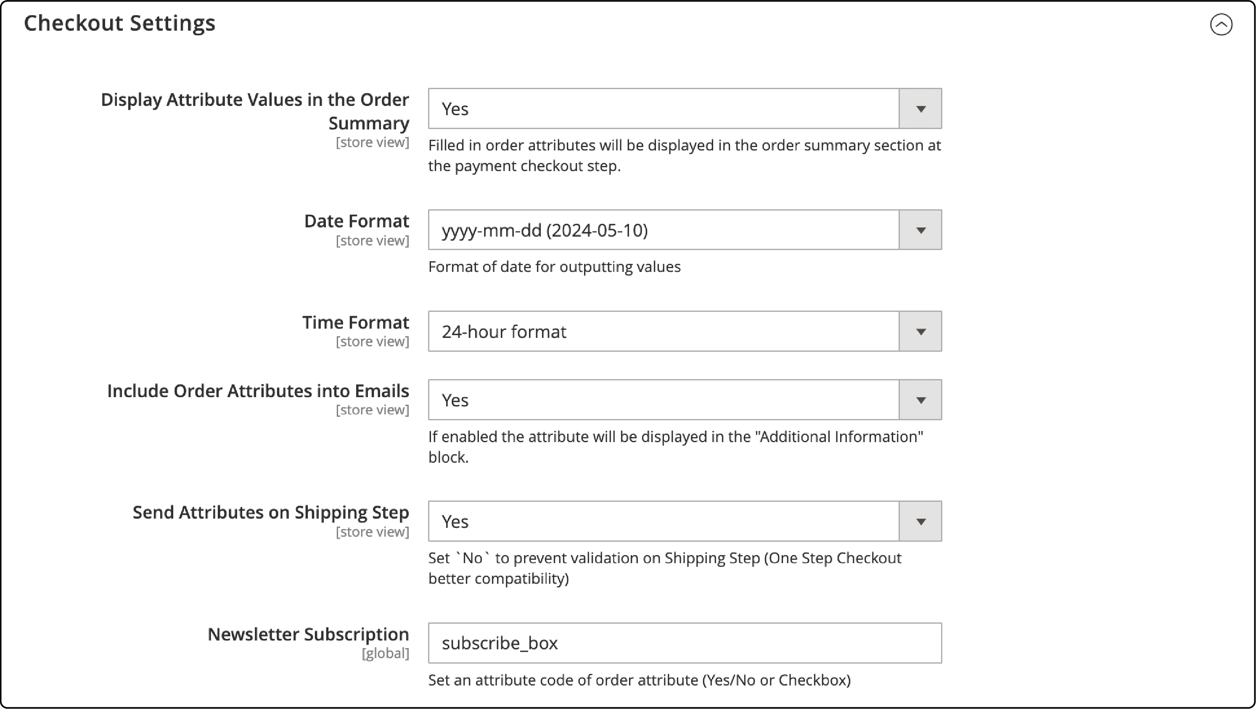Click the 'Set an attribute code' hint text

pyautogui.click(x=639, y=680)
